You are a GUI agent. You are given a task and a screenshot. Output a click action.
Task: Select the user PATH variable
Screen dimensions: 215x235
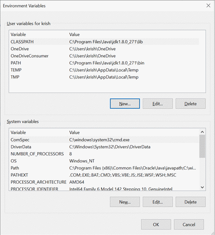[104, 63]
